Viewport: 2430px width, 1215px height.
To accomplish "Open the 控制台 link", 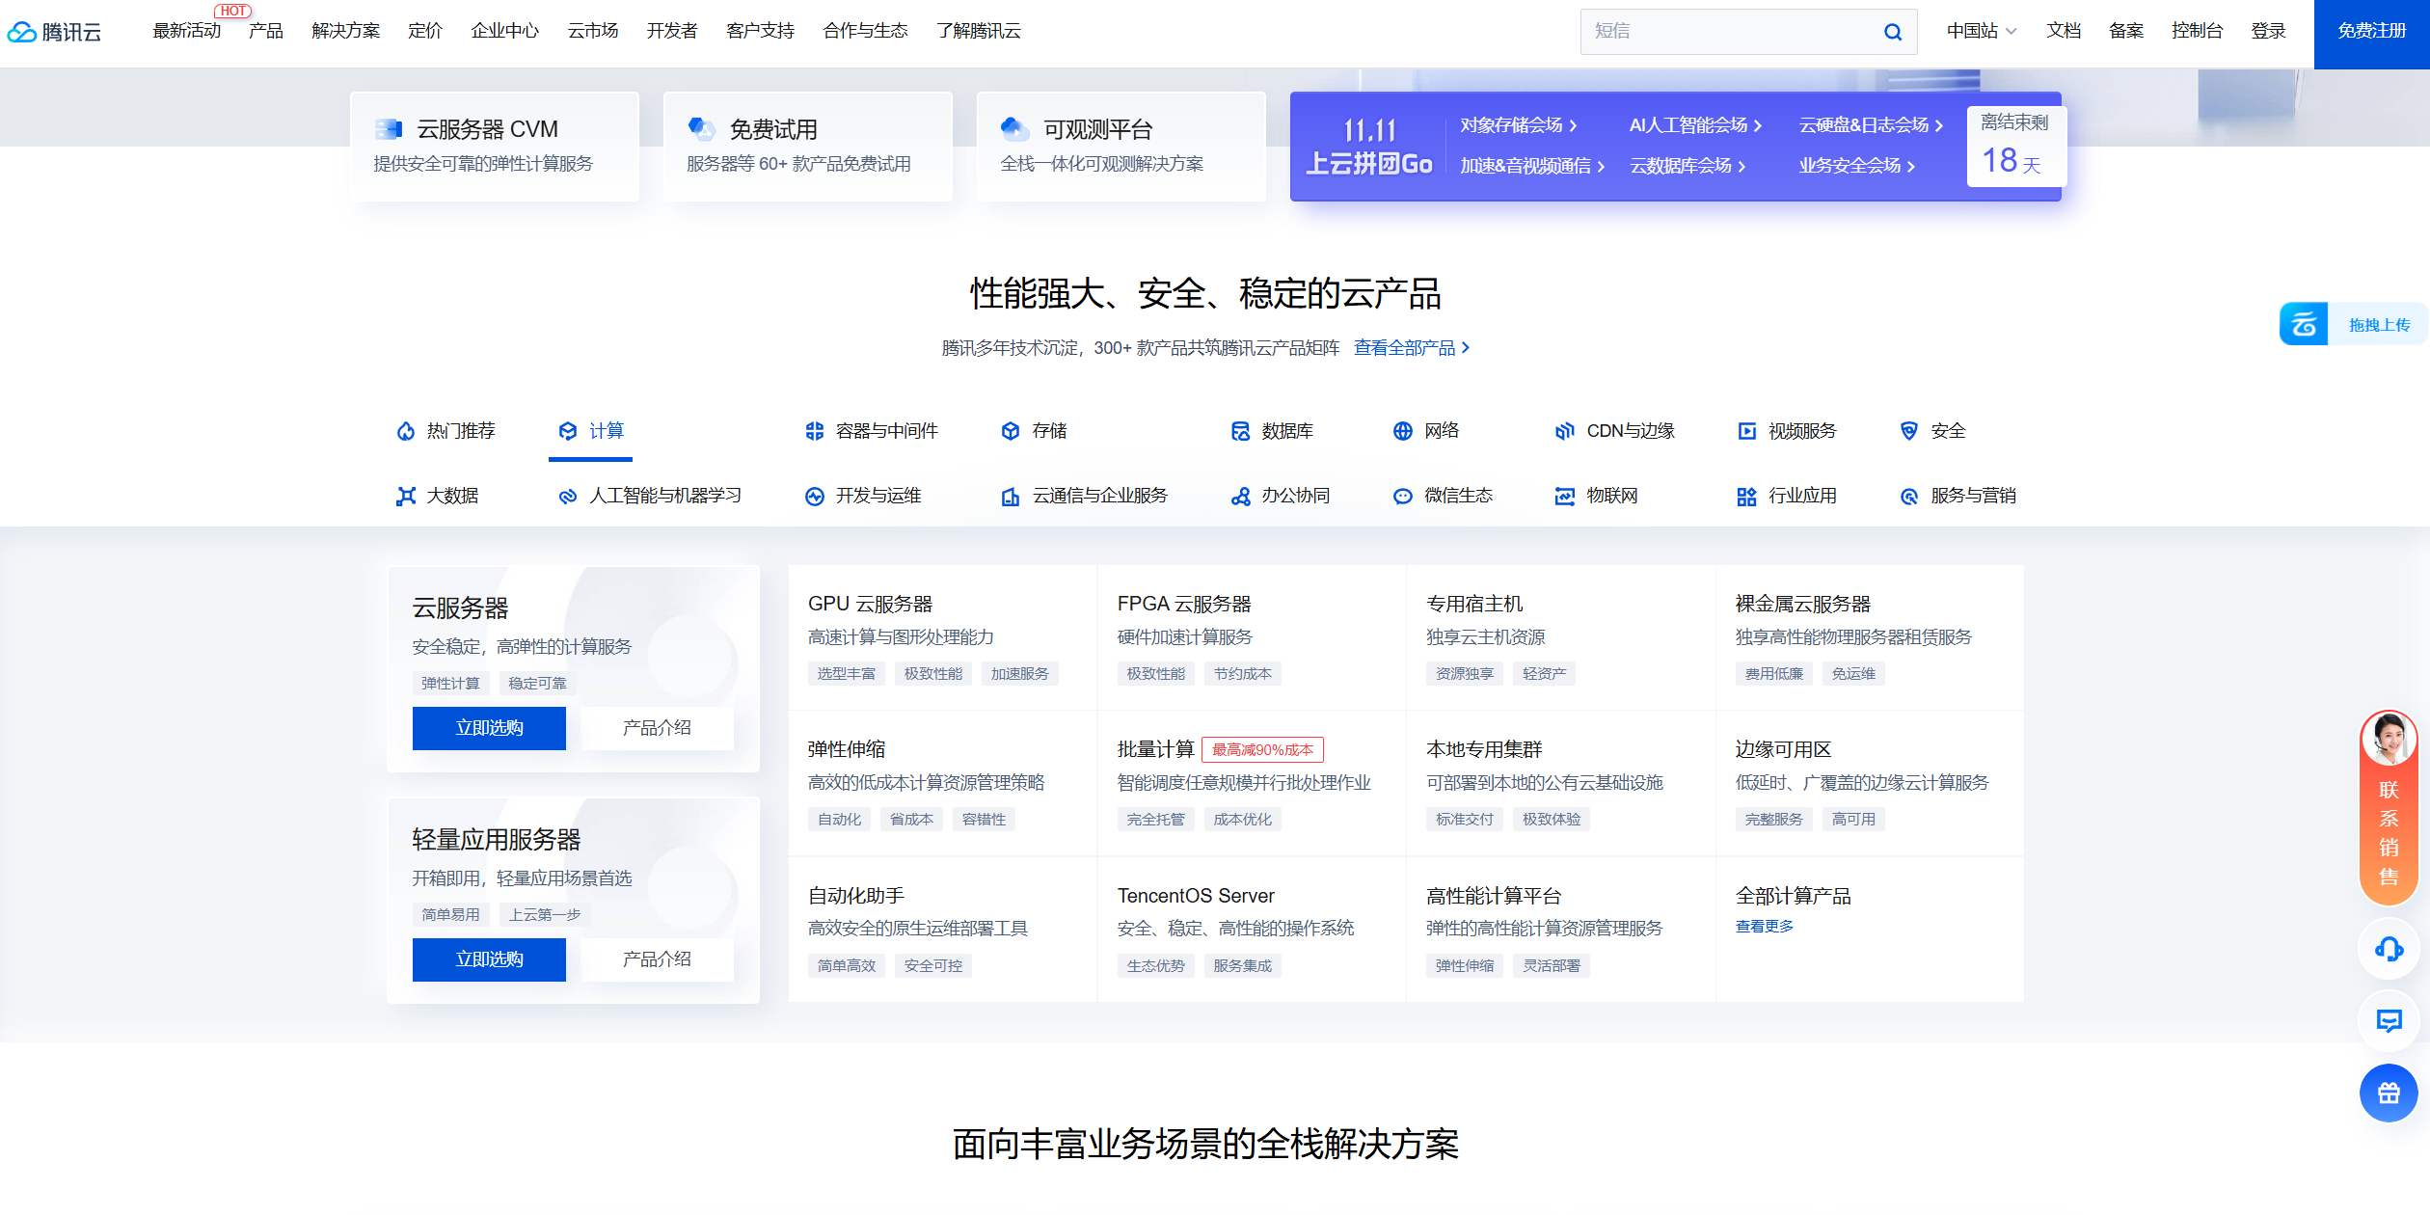I will click(x=2197, y=31).
